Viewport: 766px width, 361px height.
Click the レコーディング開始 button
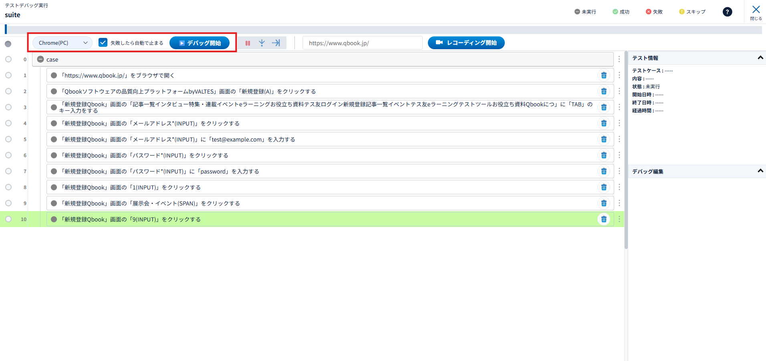click(x=466, y=43)
